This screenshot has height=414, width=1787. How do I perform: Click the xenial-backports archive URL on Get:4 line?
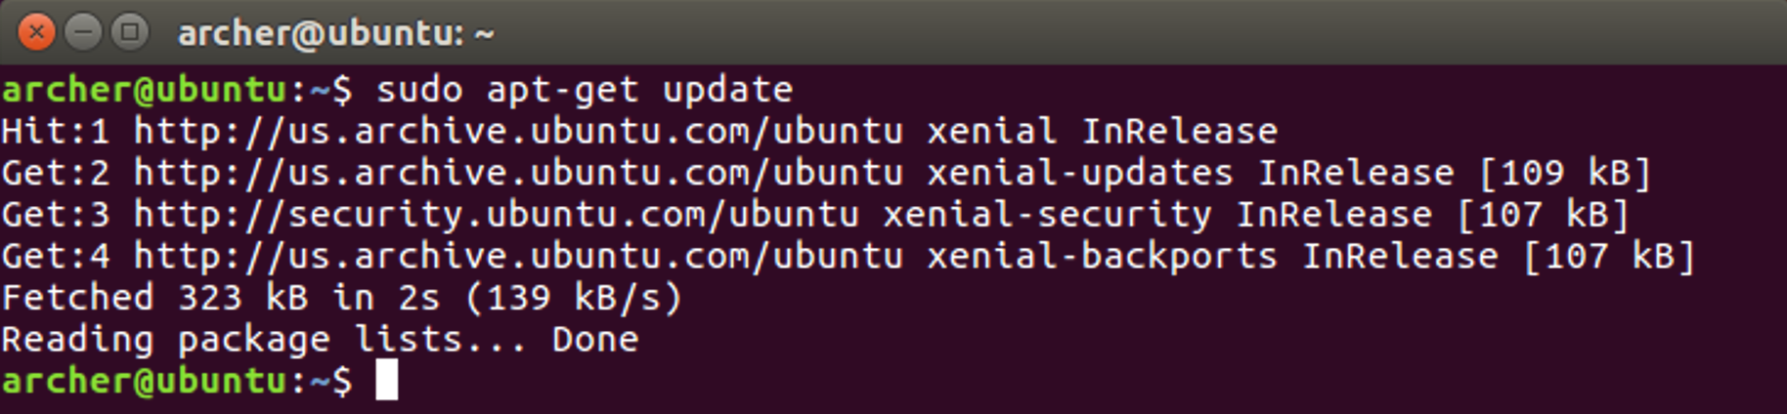pyautogui.click(x=519, y=256)
